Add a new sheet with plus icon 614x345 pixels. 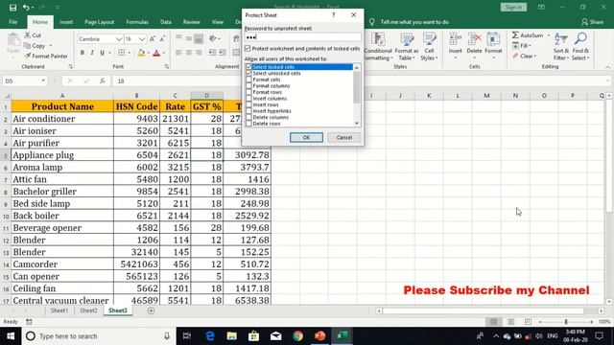(x=151, y=310)
